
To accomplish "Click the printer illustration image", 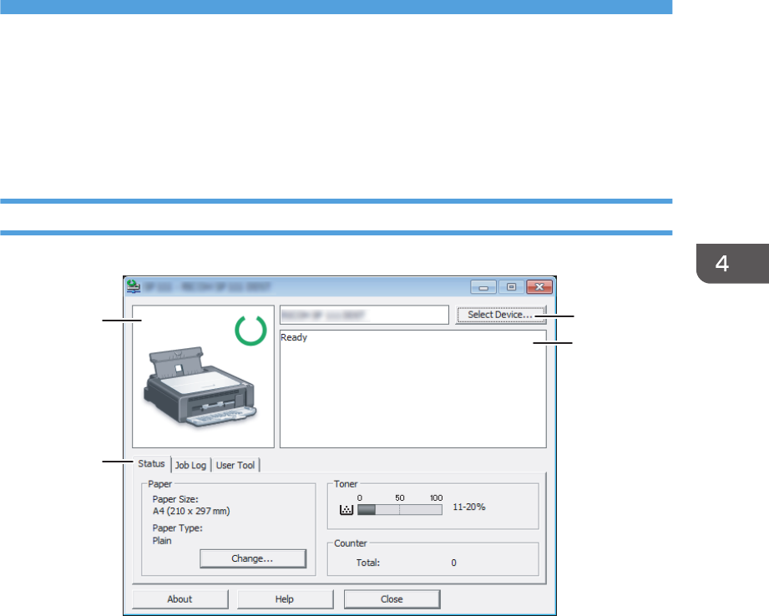I will click(x=200, y=386).
